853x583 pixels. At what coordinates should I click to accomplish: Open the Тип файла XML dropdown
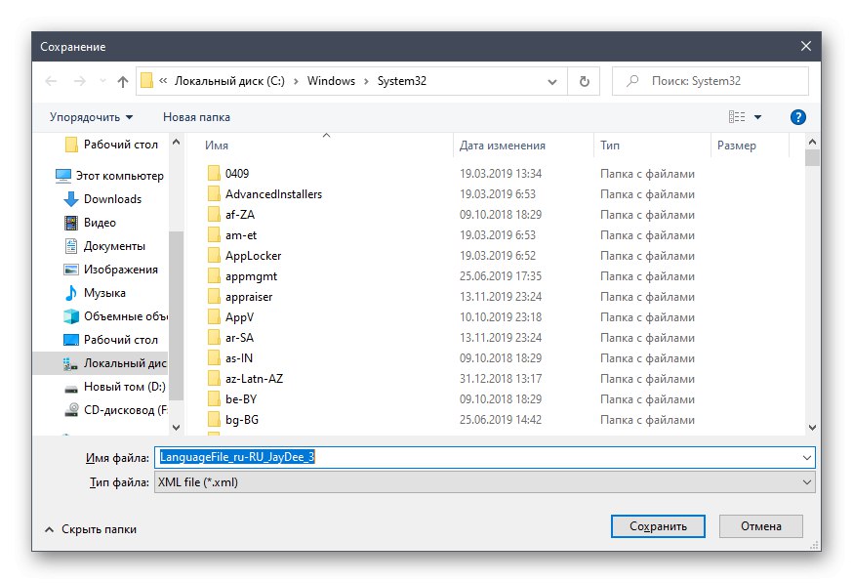pyautogui.click(x=485, y=482)
